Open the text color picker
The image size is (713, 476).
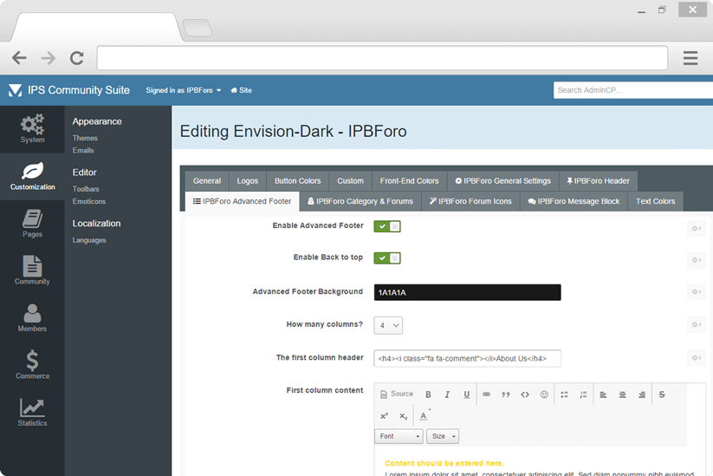pyautogui.click(x=425, y=416)
